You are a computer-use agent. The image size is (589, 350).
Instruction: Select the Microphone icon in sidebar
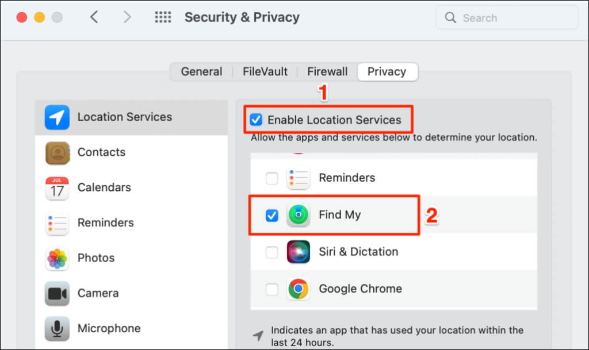point(57,329)
